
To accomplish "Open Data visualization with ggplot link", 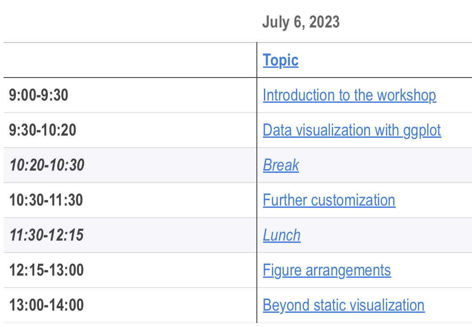I will pos(352,130).
